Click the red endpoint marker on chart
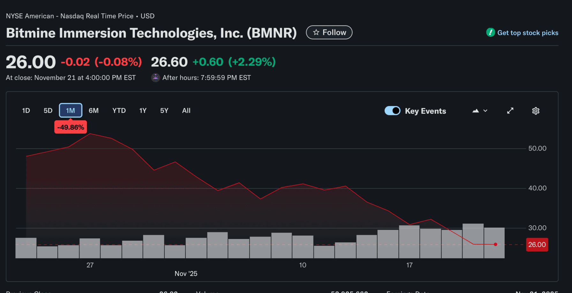 coord(495,244)
